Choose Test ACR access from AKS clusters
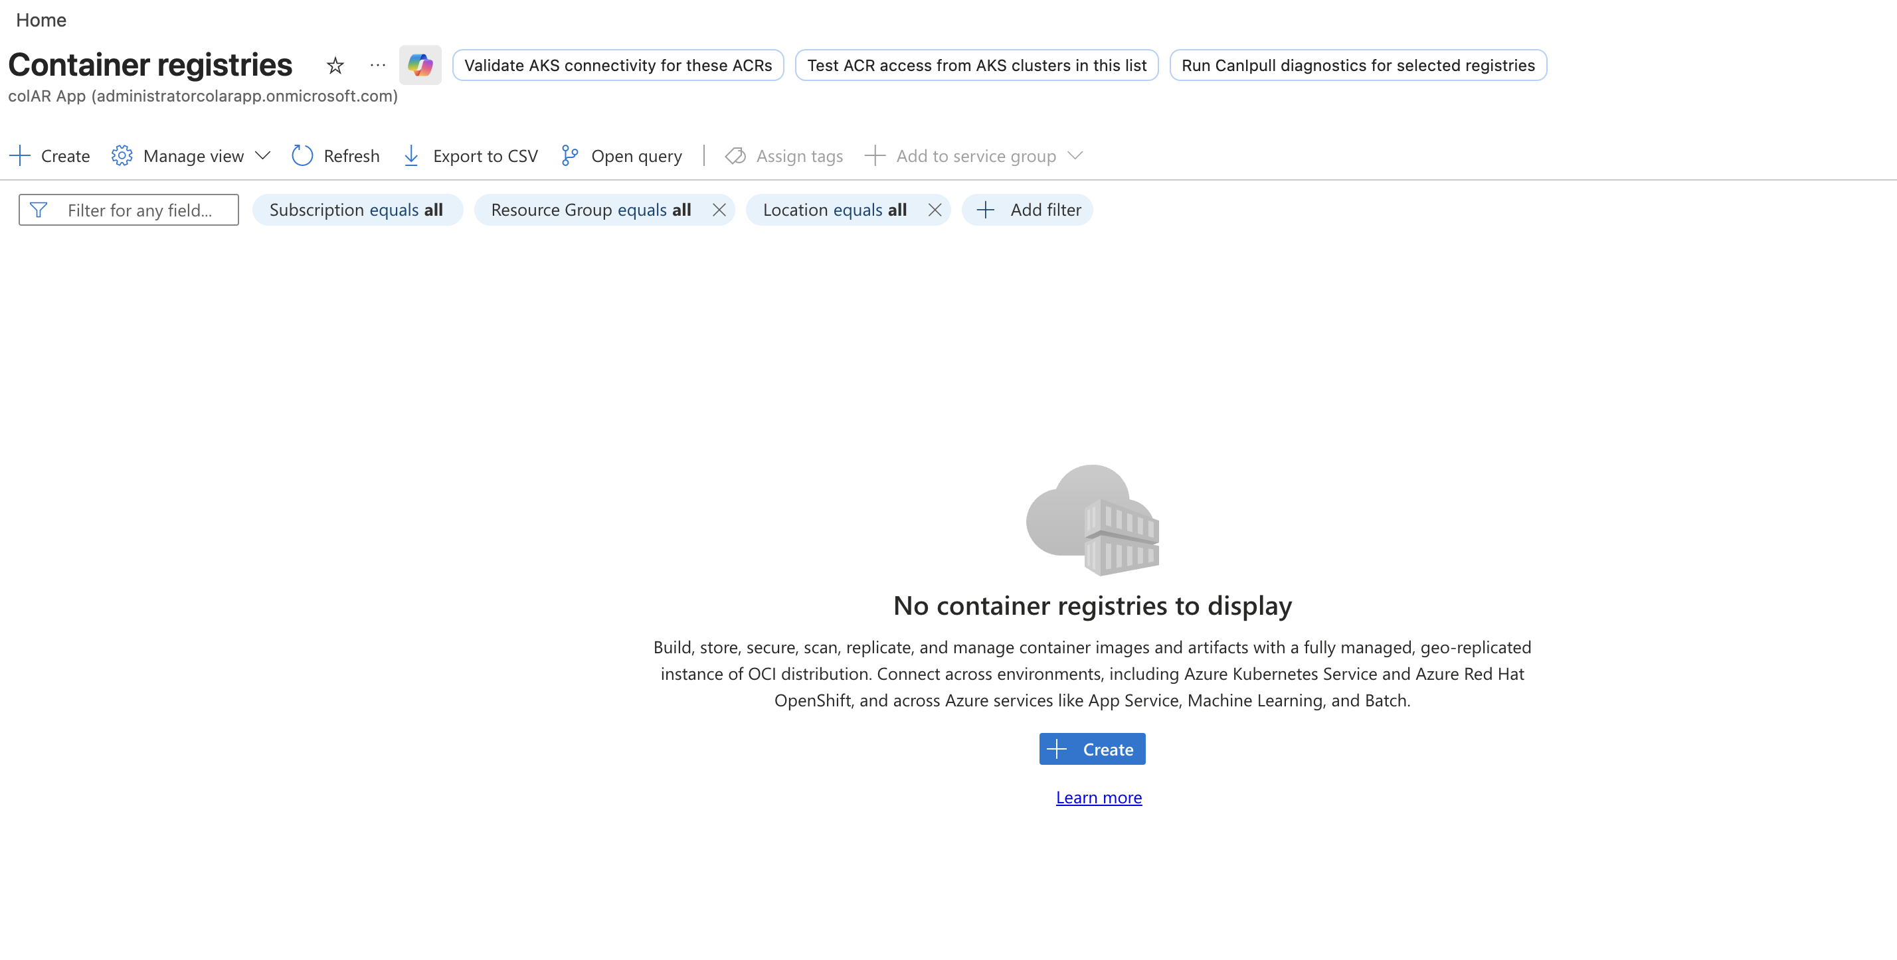Viewport: 1897px width, 960px height. [x=976, y=65]
